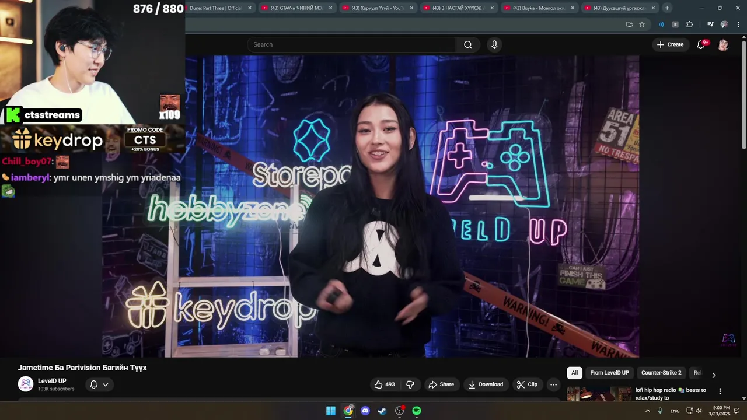
Task: Click on the video player to pause
Action: (x=371, y=206)
